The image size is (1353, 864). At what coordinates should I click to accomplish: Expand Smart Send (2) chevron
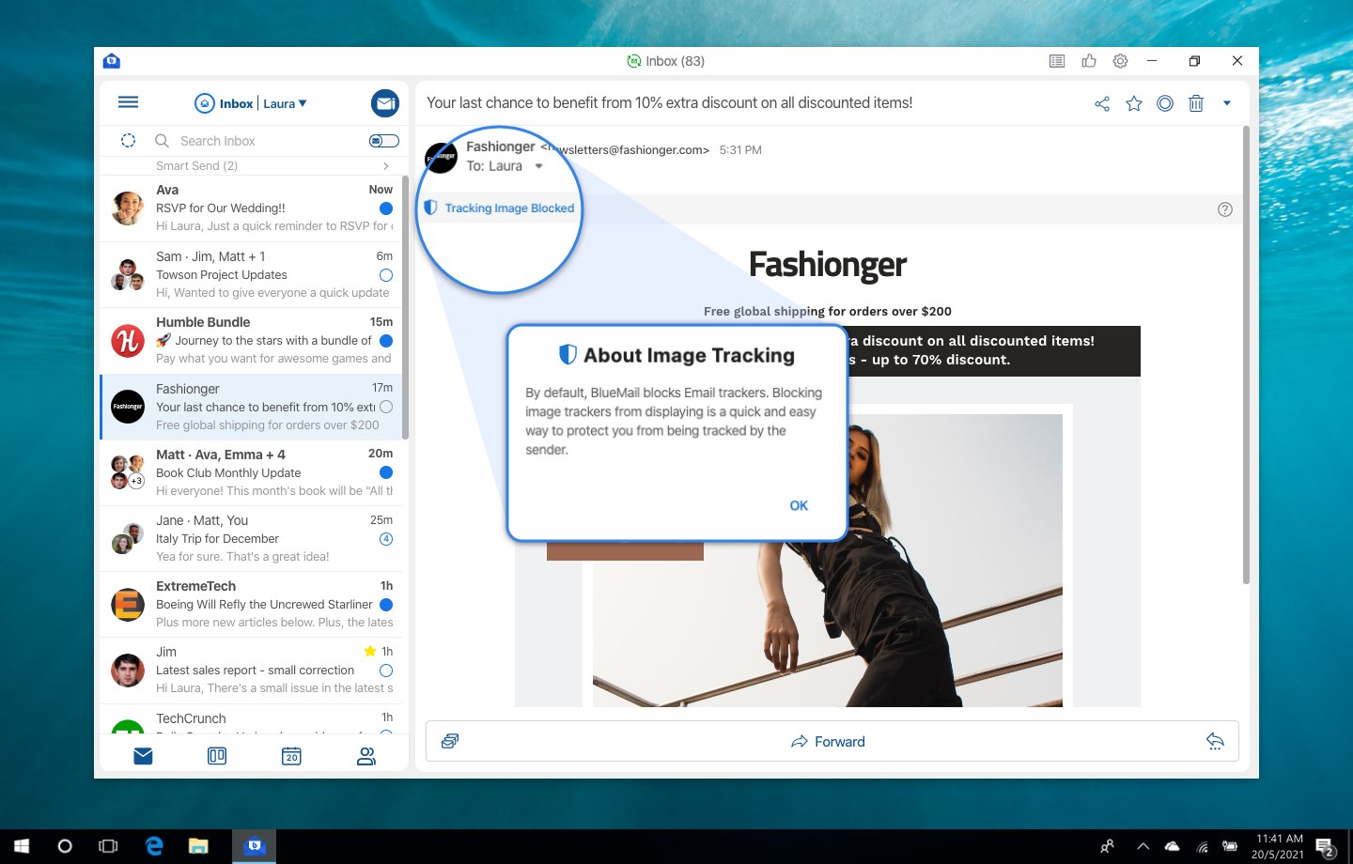point(386,166)
